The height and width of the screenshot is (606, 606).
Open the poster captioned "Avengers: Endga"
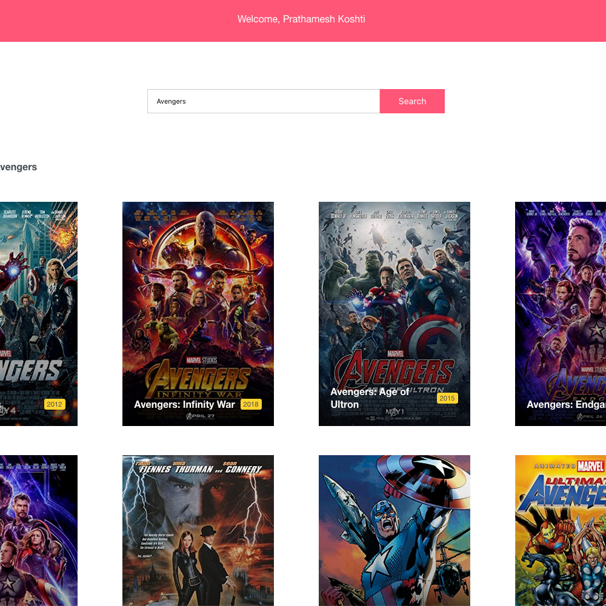561,314
